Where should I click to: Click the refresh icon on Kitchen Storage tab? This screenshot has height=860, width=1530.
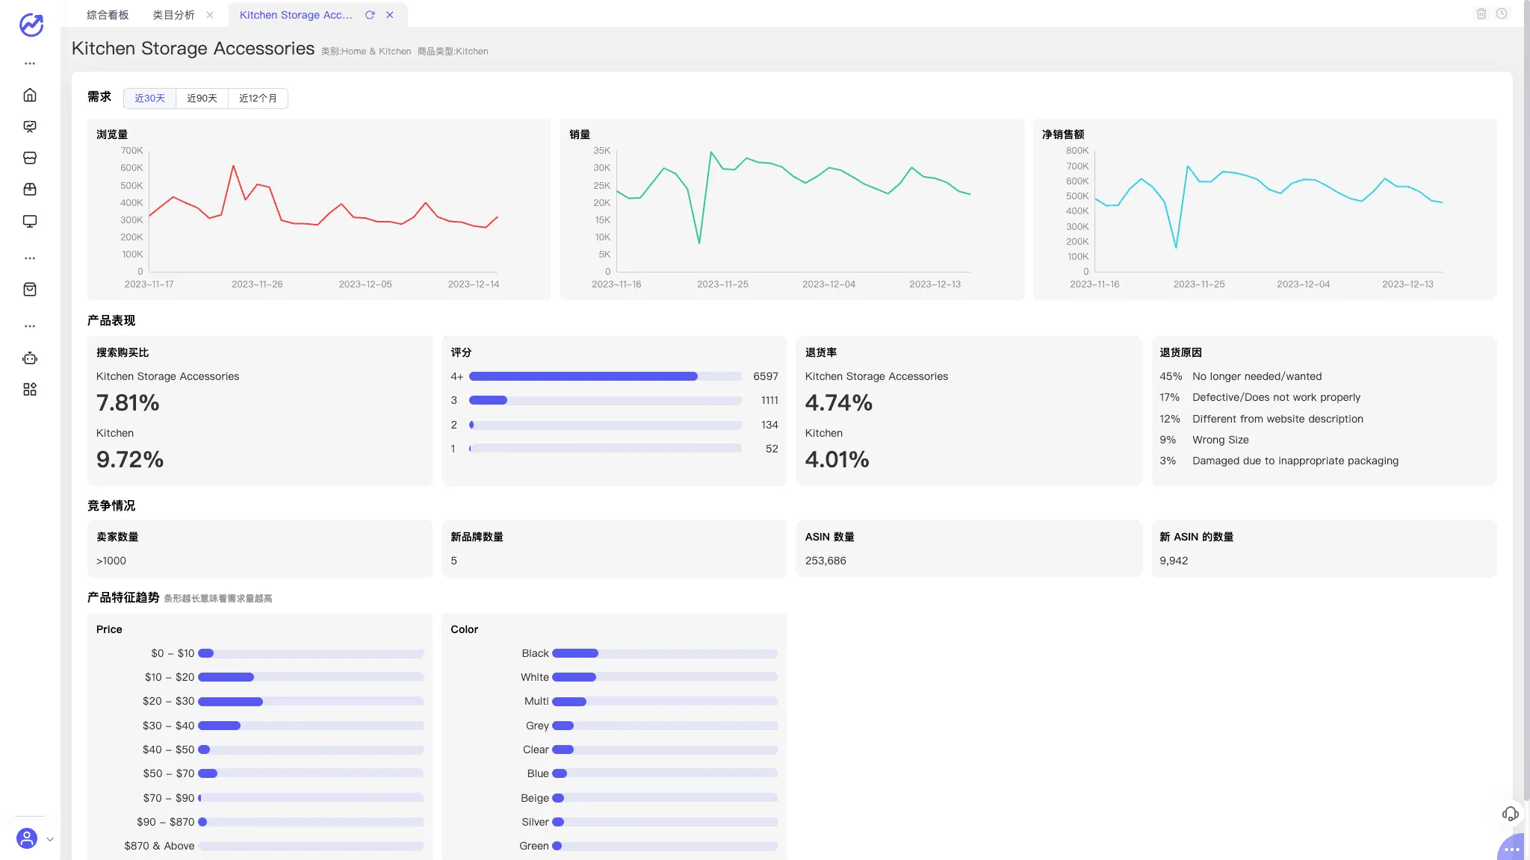pyautogui.click(x=370, y=15)
